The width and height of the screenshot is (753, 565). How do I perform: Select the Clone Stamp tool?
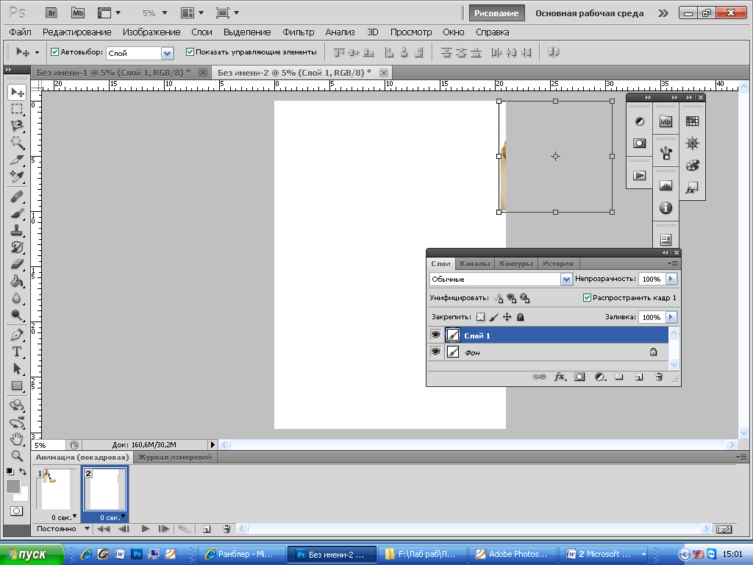(x=17, y=230)
